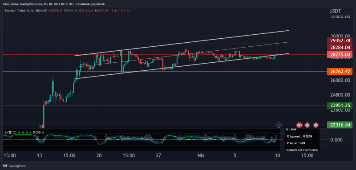Open the middle US flag economic event marker
356x170 pixels.
click(307, 125)
